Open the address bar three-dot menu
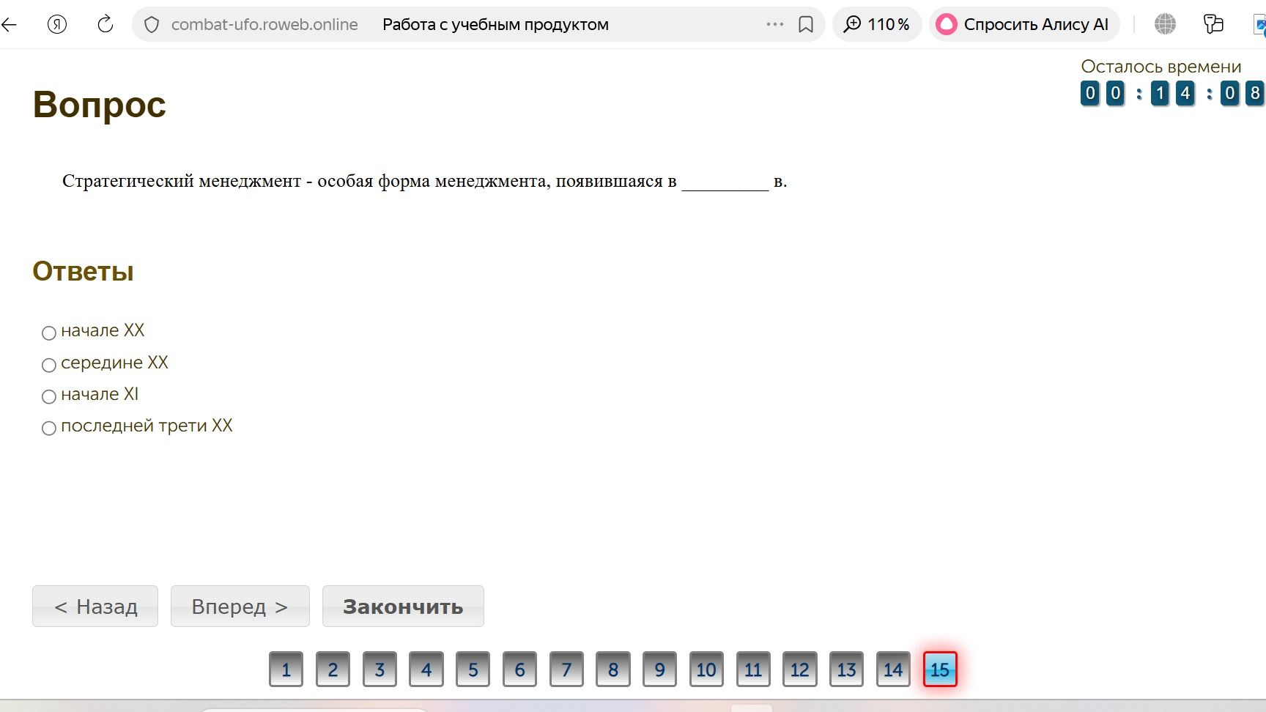Screen dimensions: 1266x712 (775, 24)
